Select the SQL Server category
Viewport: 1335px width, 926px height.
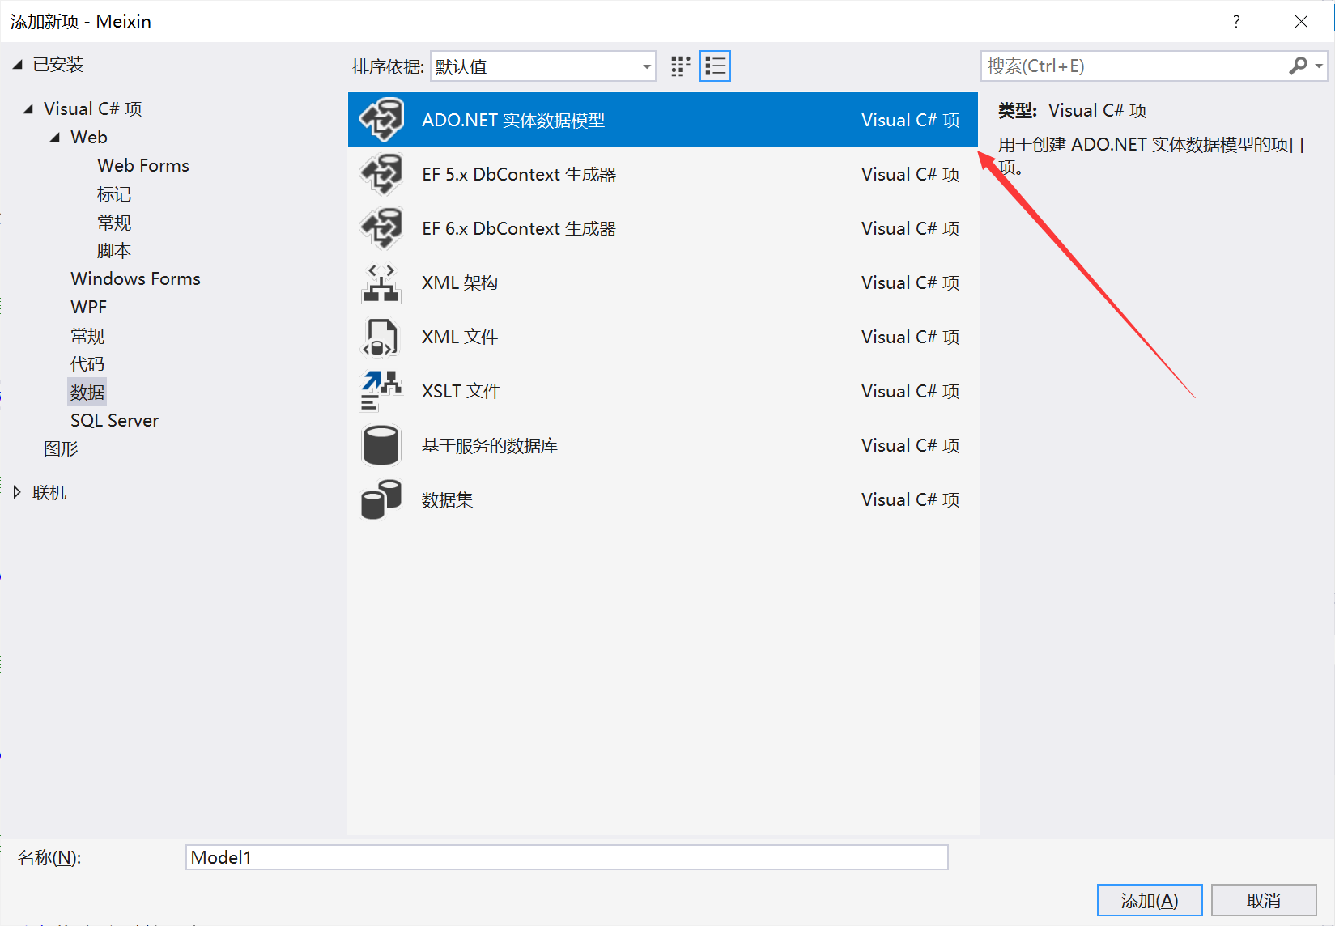tap(114, 420)
